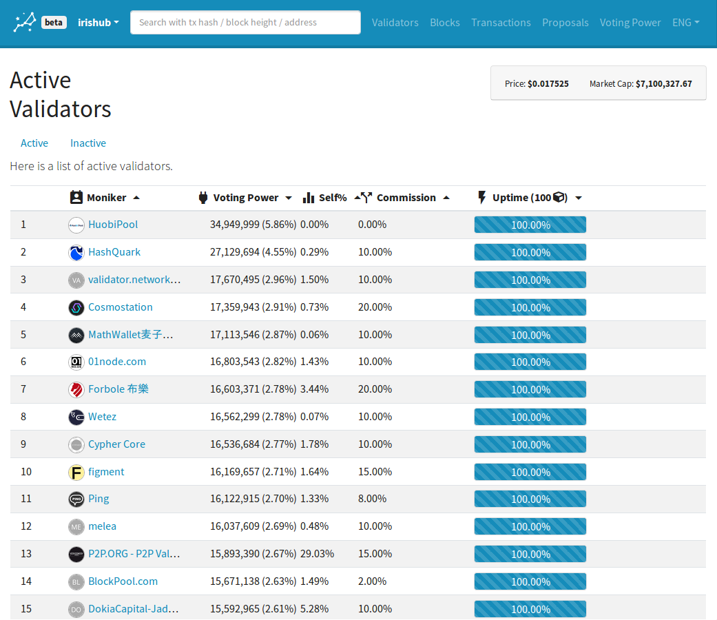Viewport: 717px width, 620px height.
Task: Click HashQuark validator avatar icon
Action: point(76,252)
